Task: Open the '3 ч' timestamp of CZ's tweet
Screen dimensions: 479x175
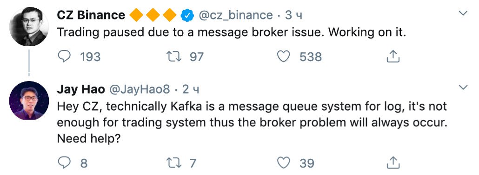Action: [293, 15]
